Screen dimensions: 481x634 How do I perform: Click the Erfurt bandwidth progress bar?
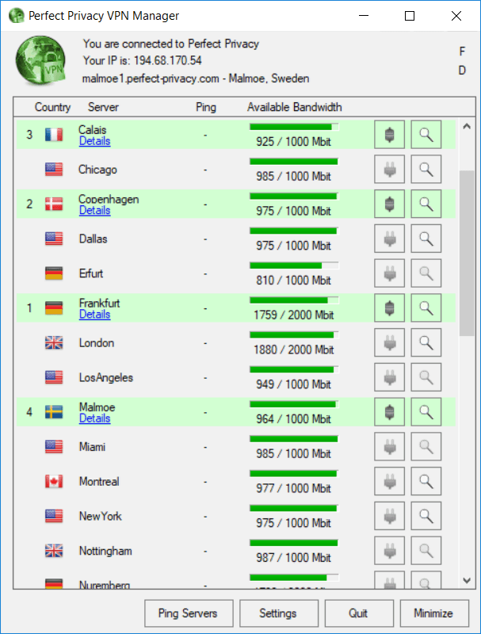293,265
